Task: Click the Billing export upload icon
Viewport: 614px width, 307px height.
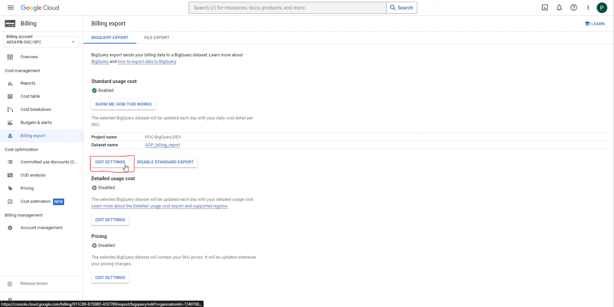Action: (10, 136)
